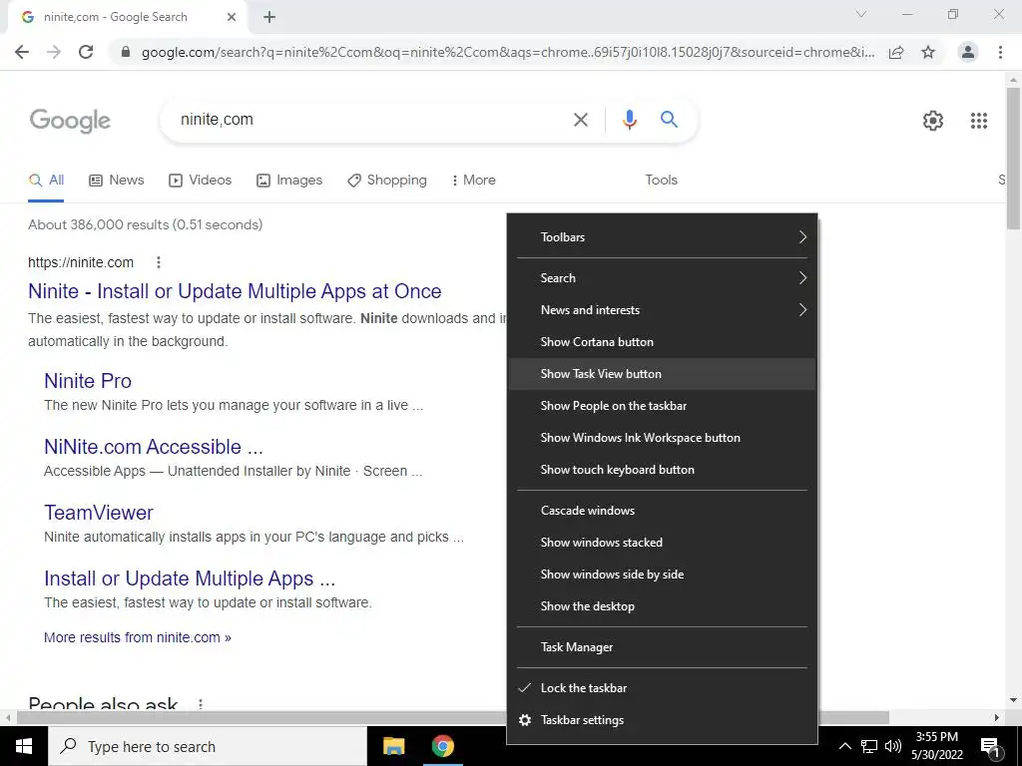
Task: Click the Chrome icon on the taskbar
Action: click(x=442, y=746)
